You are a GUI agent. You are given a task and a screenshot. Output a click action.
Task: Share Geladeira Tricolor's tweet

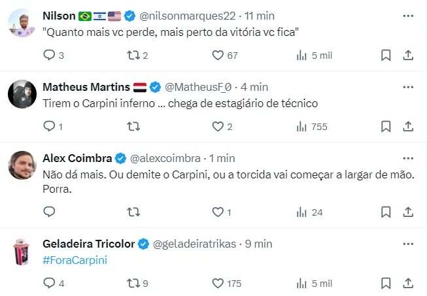[408, 283]
